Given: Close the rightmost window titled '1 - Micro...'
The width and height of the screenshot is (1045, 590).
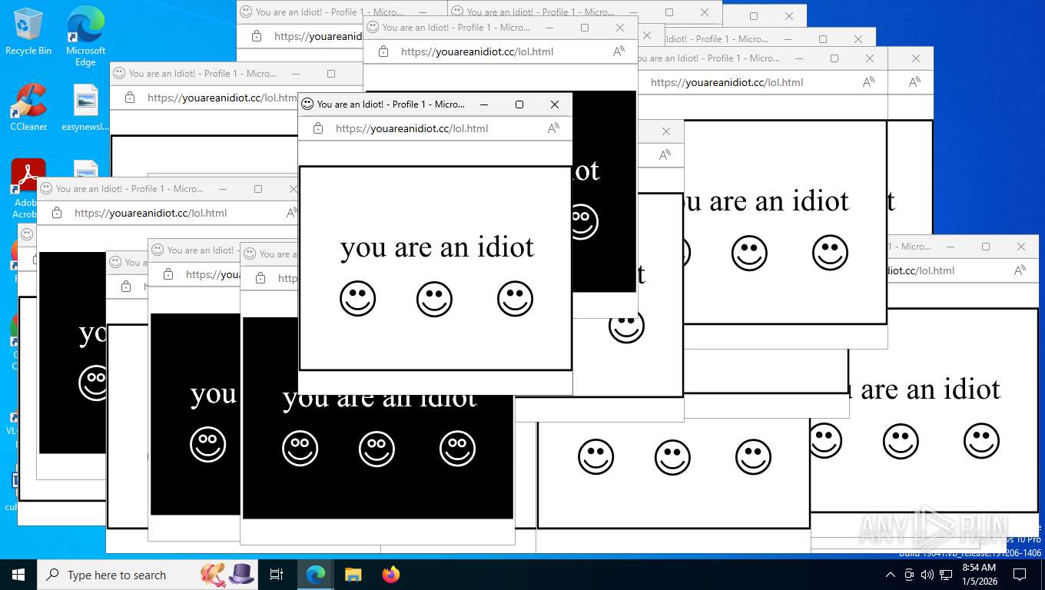Looking at the screenshot, I should pyautogui.click(x=1021, y=247).
